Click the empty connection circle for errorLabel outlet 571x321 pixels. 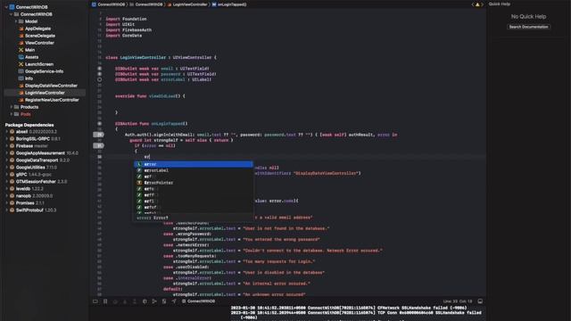(99, 79)
